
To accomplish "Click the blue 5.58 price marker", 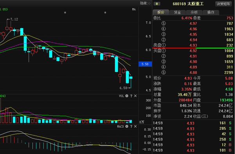I will 145,64.
